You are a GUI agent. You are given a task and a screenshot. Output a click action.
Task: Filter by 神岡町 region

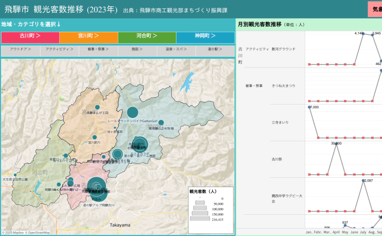click(205, 37)
